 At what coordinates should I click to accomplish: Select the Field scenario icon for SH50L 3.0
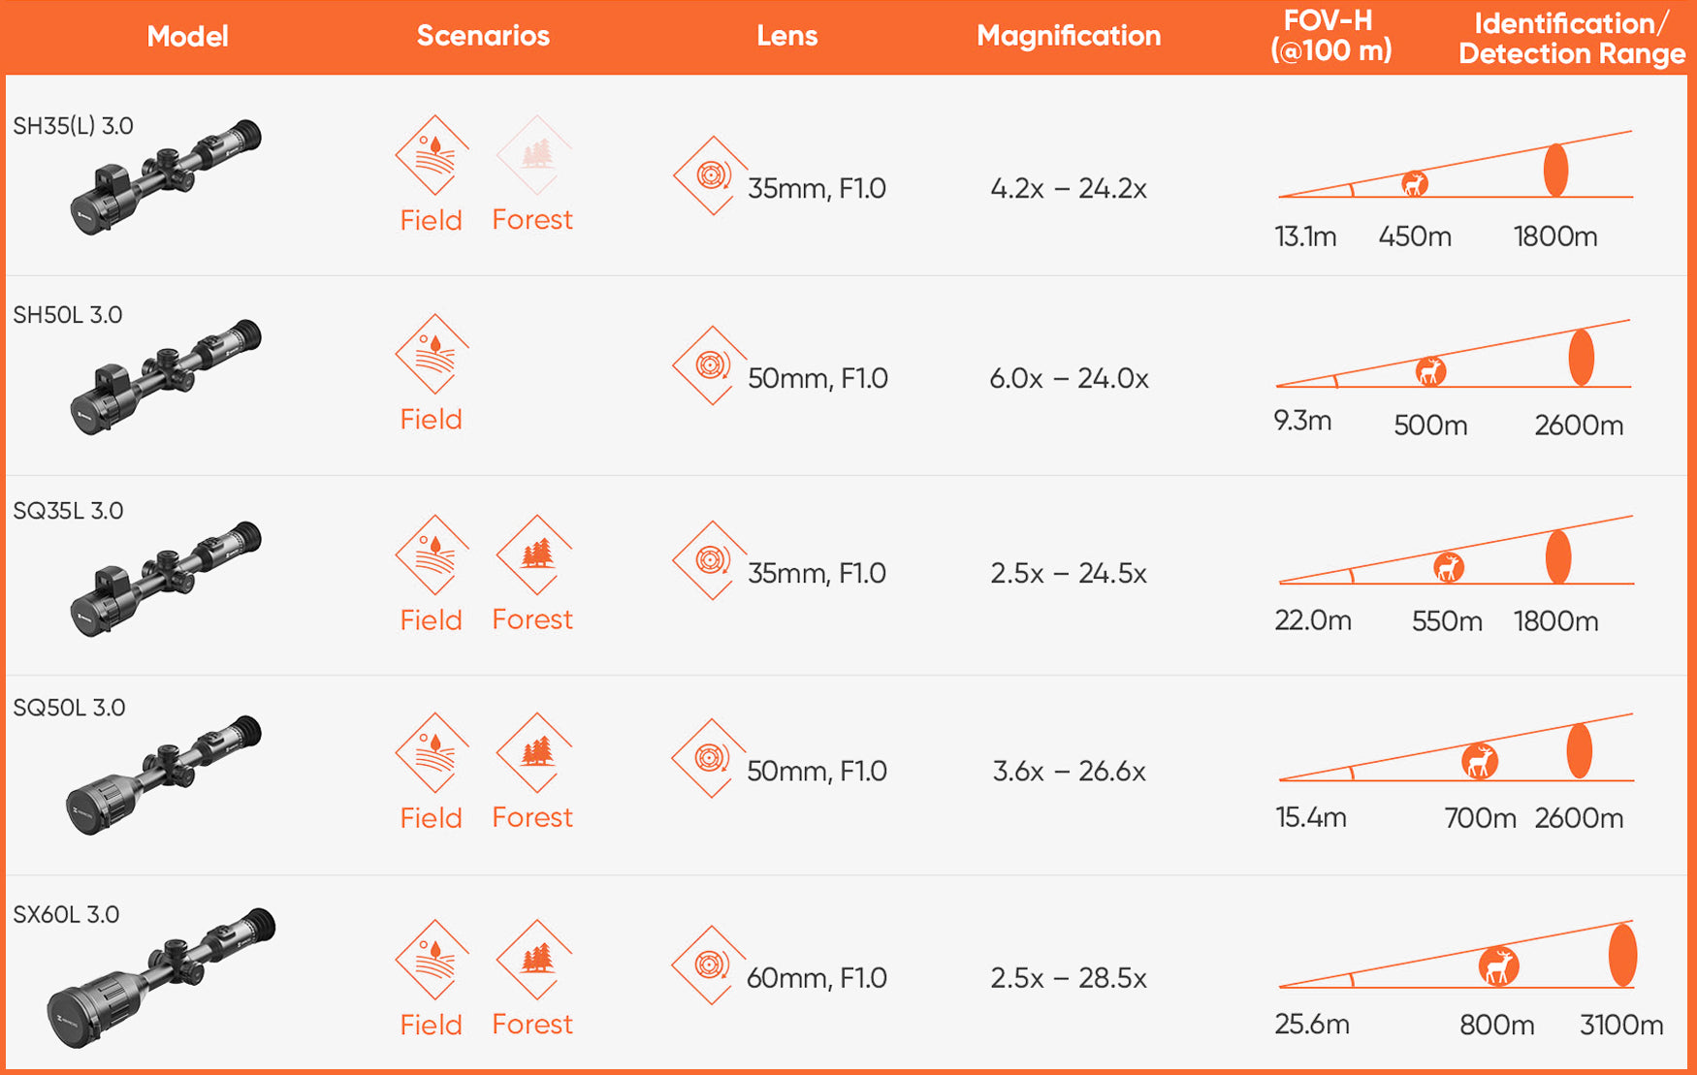click(432, 354)
